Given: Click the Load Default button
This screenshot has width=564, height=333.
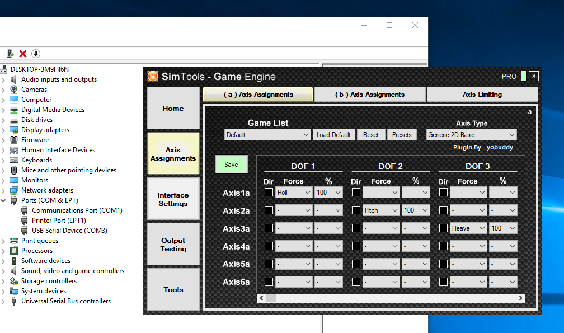Looking at the screenshot, I should pos(333,135).
